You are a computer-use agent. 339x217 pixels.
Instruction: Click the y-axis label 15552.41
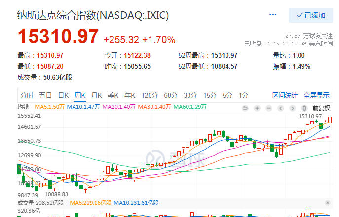29,116
